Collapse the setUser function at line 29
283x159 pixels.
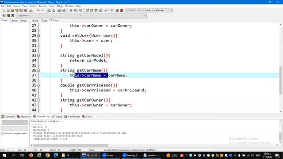38,35
